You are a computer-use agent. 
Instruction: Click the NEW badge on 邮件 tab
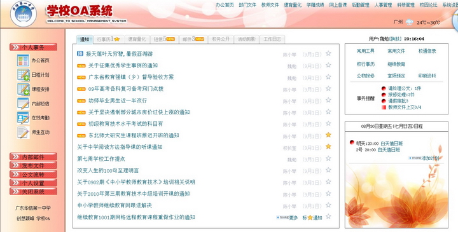click(200, 39)
